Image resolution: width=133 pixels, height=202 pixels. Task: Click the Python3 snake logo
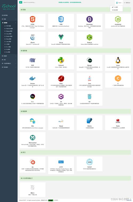click(61, 60)
